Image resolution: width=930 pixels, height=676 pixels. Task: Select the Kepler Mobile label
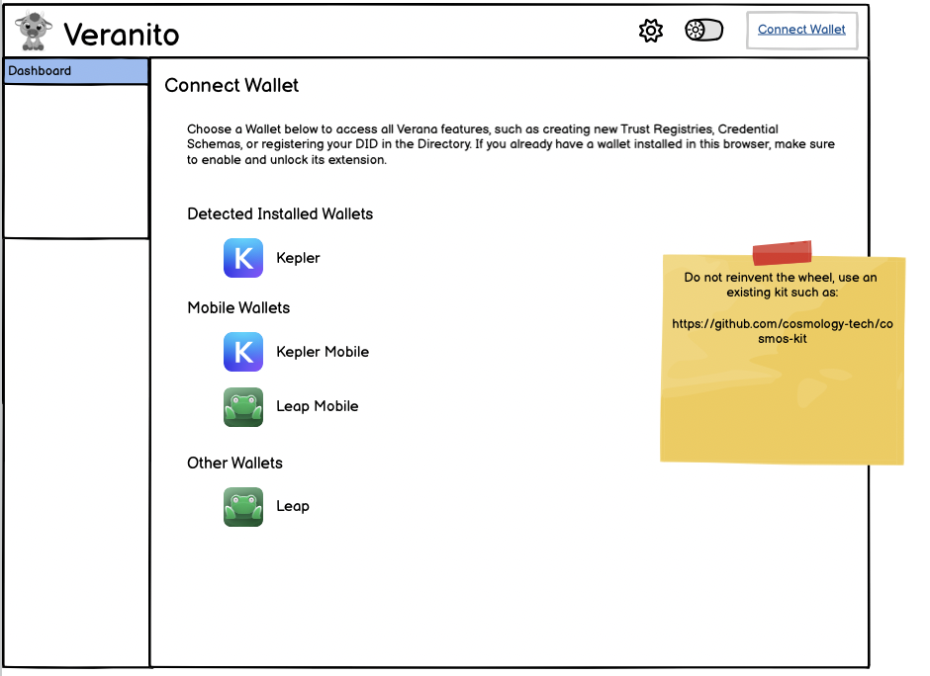pyautogui.click(x=323, y=352)
